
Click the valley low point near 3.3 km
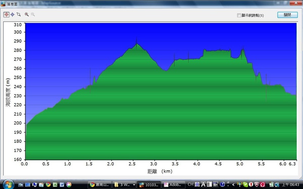[166, 71]
